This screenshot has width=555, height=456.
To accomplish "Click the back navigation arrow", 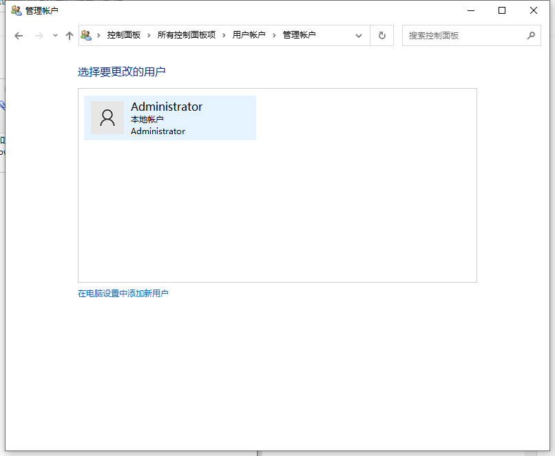I will pos(19,35).
